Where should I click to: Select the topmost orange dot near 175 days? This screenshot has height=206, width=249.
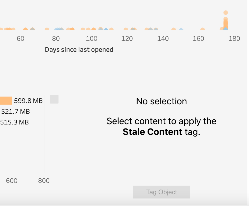point(226,13)
